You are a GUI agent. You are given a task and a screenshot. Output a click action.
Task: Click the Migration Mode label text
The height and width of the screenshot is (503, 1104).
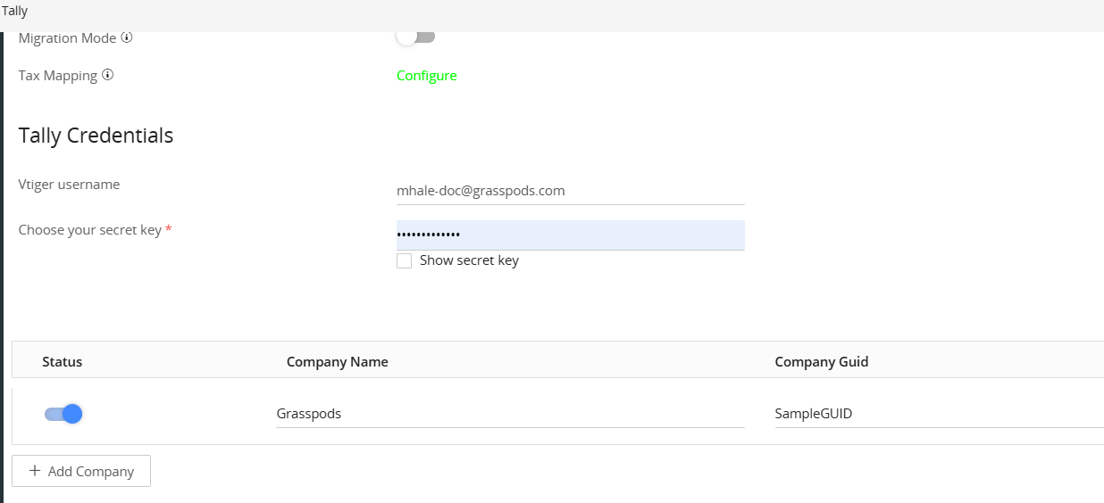tap(68, 38)
